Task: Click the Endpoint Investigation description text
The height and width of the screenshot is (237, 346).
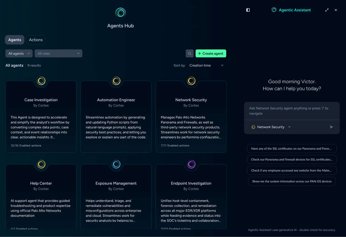Action: (191, 211)
